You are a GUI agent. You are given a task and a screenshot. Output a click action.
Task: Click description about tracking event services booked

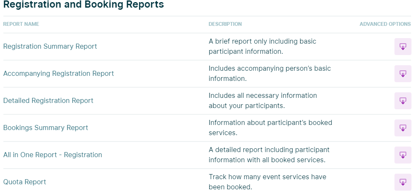(268, 182)
